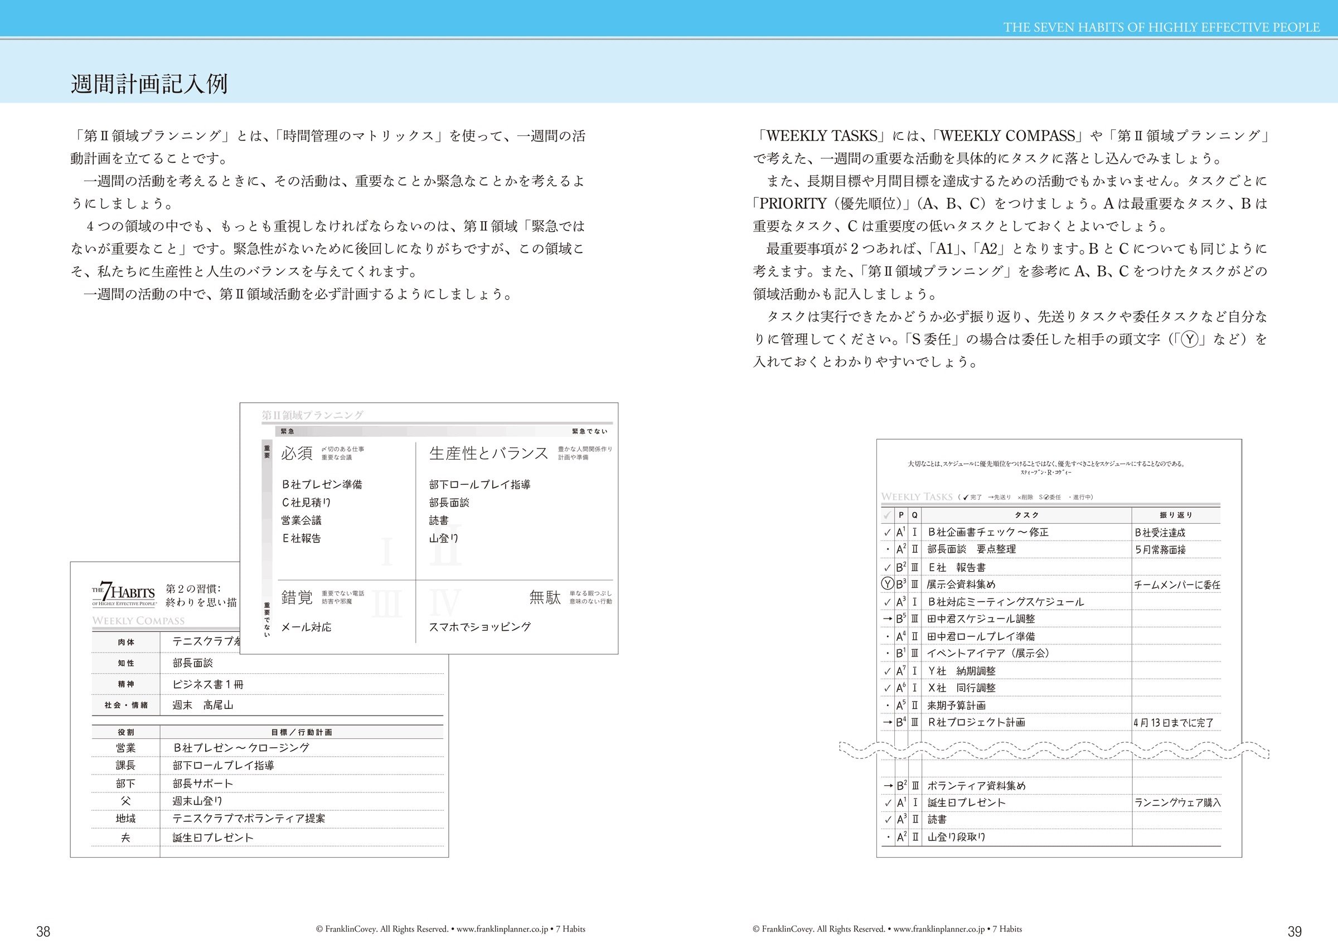
Task: Click the A1 priority cell of 誕生日プレゼント row
Action: click(x=901, y=802)
